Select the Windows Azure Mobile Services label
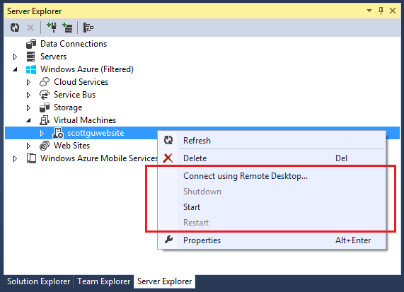 tap(99, 158)
